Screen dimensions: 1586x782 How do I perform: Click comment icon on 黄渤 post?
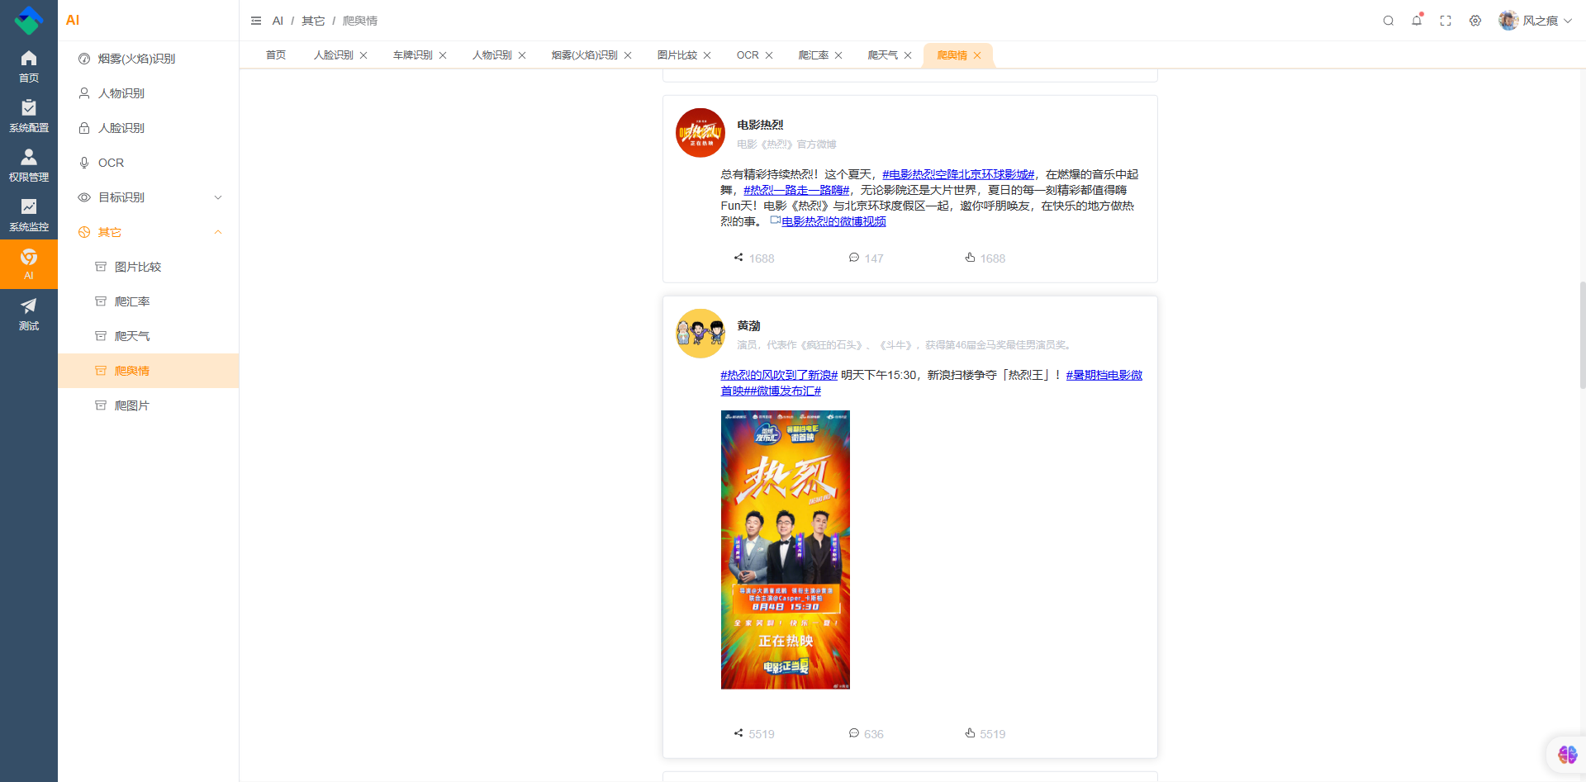[854, 733]
